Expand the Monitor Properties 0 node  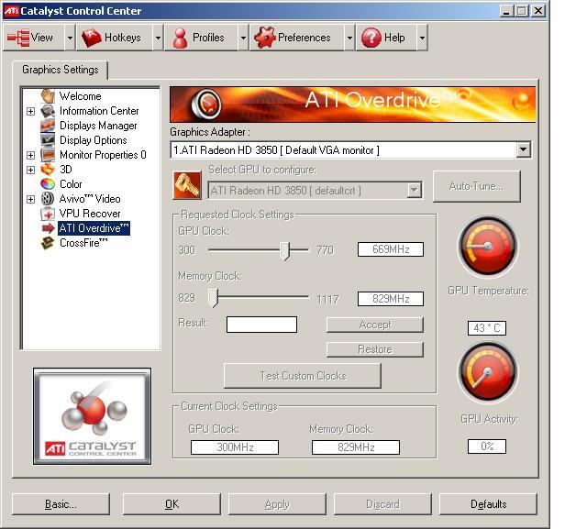click(x=31, y=155)
